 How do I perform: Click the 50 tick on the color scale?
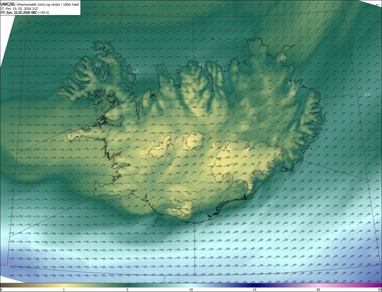(380, 290)
